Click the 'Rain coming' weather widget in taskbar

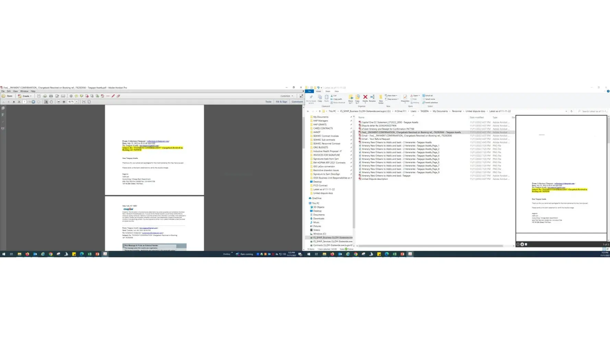coord(244,254)
